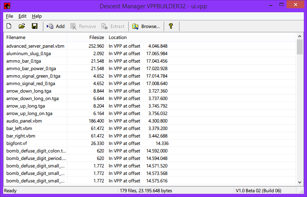Image resolution: width=307 pixels, height=197 pixels.
Task: Select advanced_server_panel.vbm in the list
Action: pyautogui.click(x=35, y=46)
